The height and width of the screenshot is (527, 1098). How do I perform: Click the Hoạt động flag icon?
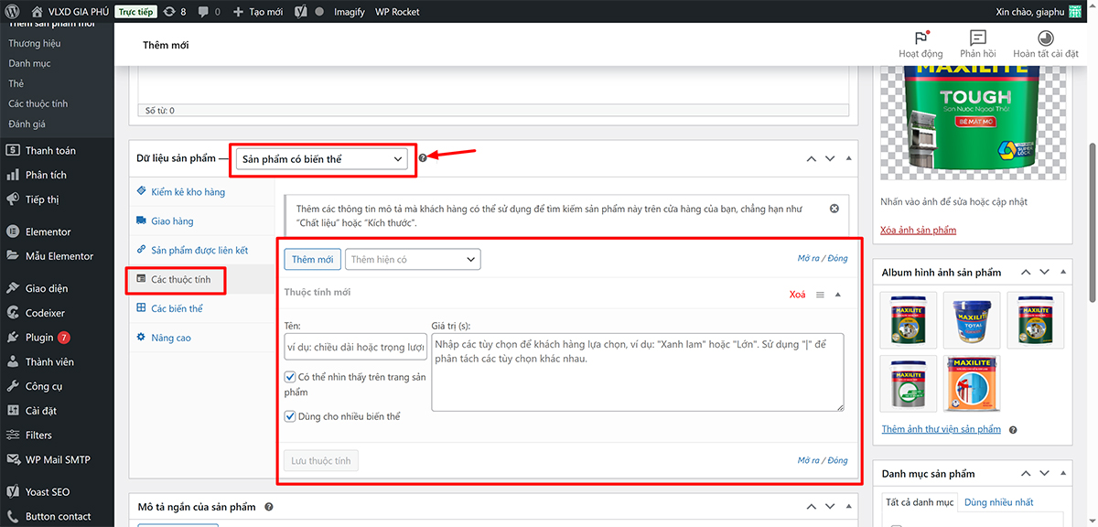click(920, 38)
